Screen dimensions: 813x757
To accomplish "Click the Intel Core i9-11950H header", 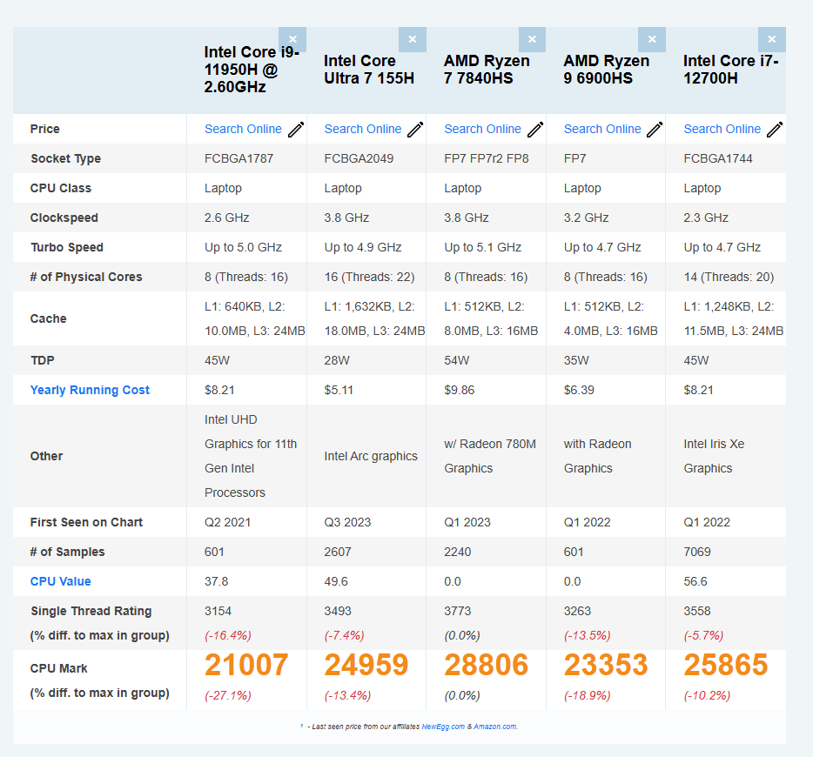I will click(x=252, y=70).
